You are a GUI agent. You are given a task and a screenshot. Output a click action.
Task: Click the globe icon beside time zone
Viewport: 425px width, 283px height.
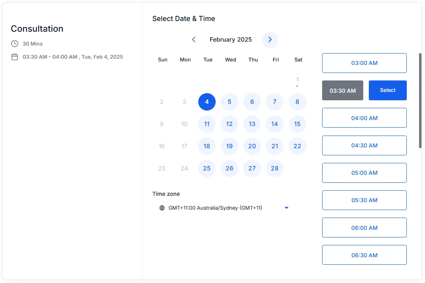tap(162, 208)
